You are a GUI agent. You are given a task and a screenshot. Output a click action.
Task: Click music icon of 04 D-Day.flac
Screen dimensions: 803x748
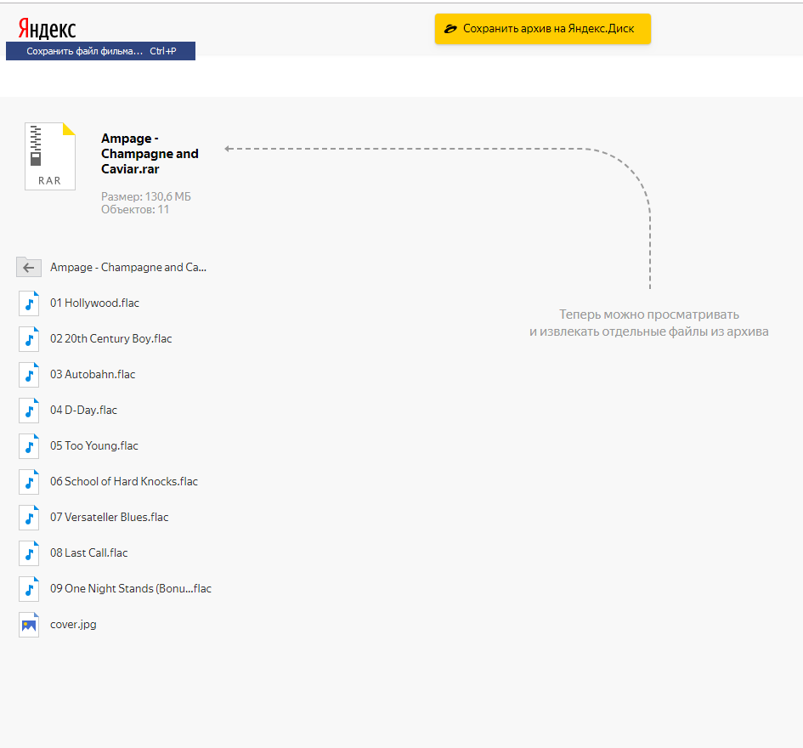(x=29, y=410)
